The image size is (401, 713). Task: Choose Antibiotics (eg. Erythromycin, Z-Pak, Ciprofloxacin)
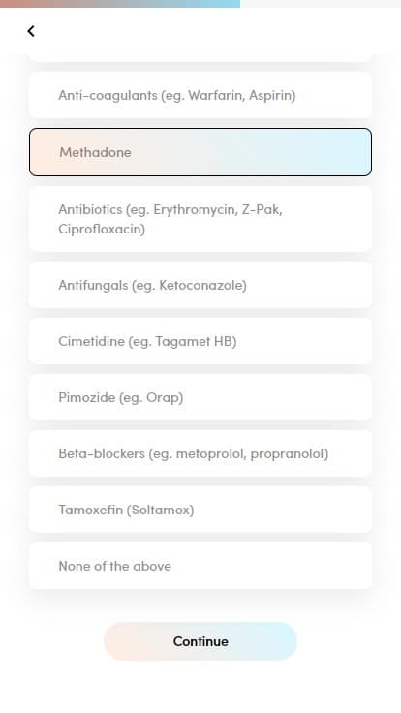(x=200, y=219)
